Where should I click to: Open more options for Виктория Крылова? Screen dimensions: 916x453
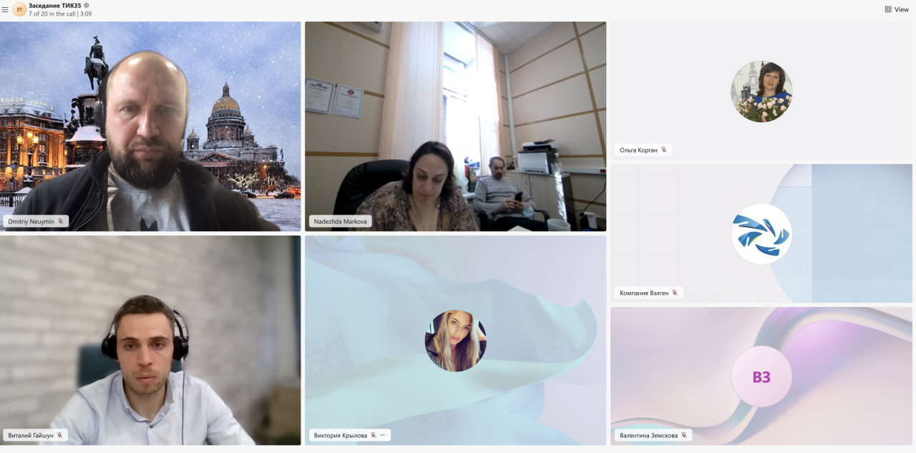coord(383,435)
